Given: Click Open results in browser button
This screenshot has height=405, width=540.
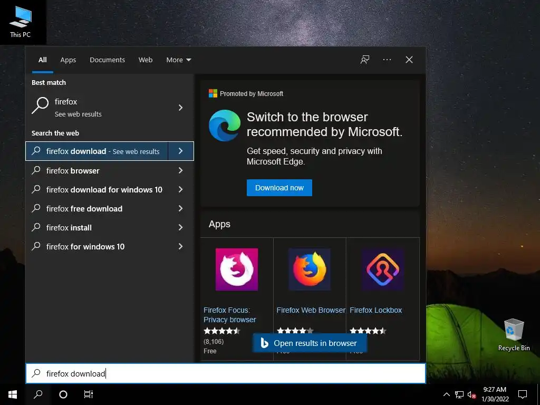Looking at the screenshot, I should (x=310, y=343).
